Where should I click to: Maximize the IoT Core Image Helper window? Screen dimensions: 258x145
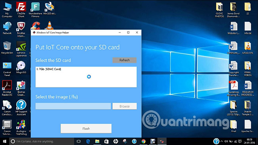click(128, 32)
